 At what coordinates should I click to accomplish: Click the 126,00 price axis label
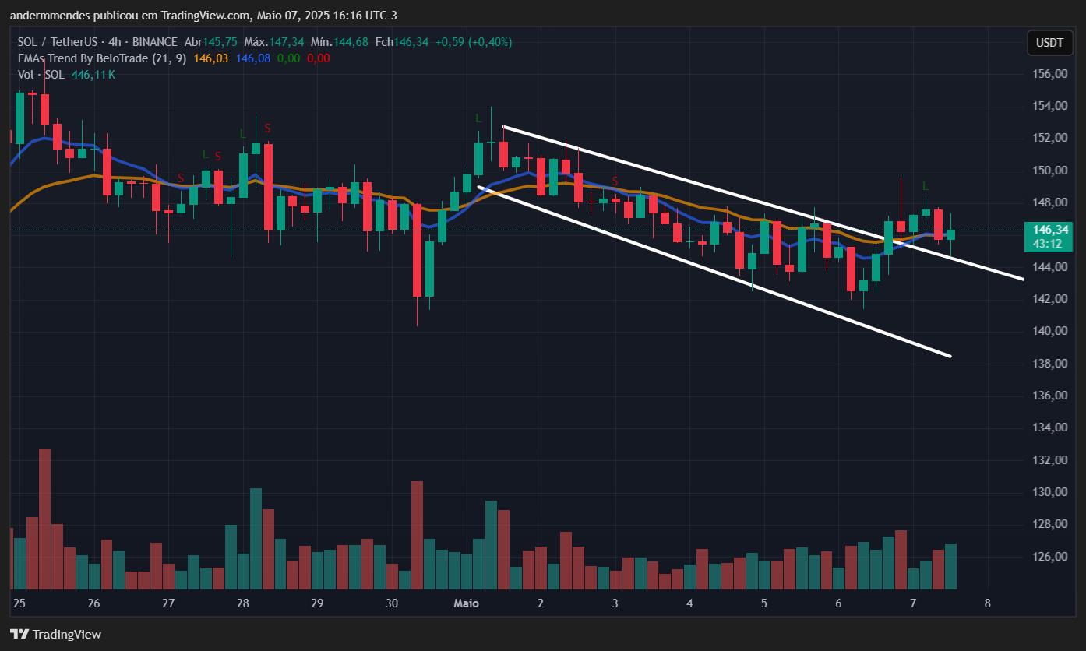[1050, 557]
